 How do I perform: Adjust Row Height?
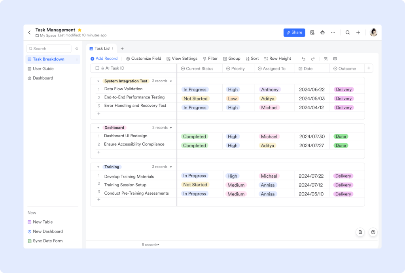click(x=277, y=59)
